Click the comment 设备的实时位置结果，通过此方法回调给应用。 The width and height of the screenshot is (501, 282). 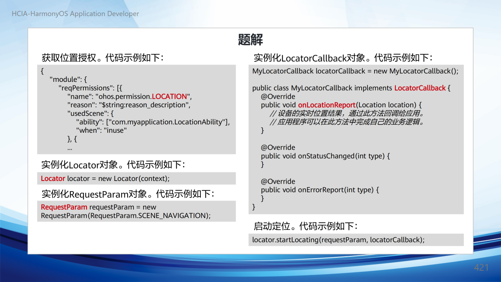coord(347,114)
